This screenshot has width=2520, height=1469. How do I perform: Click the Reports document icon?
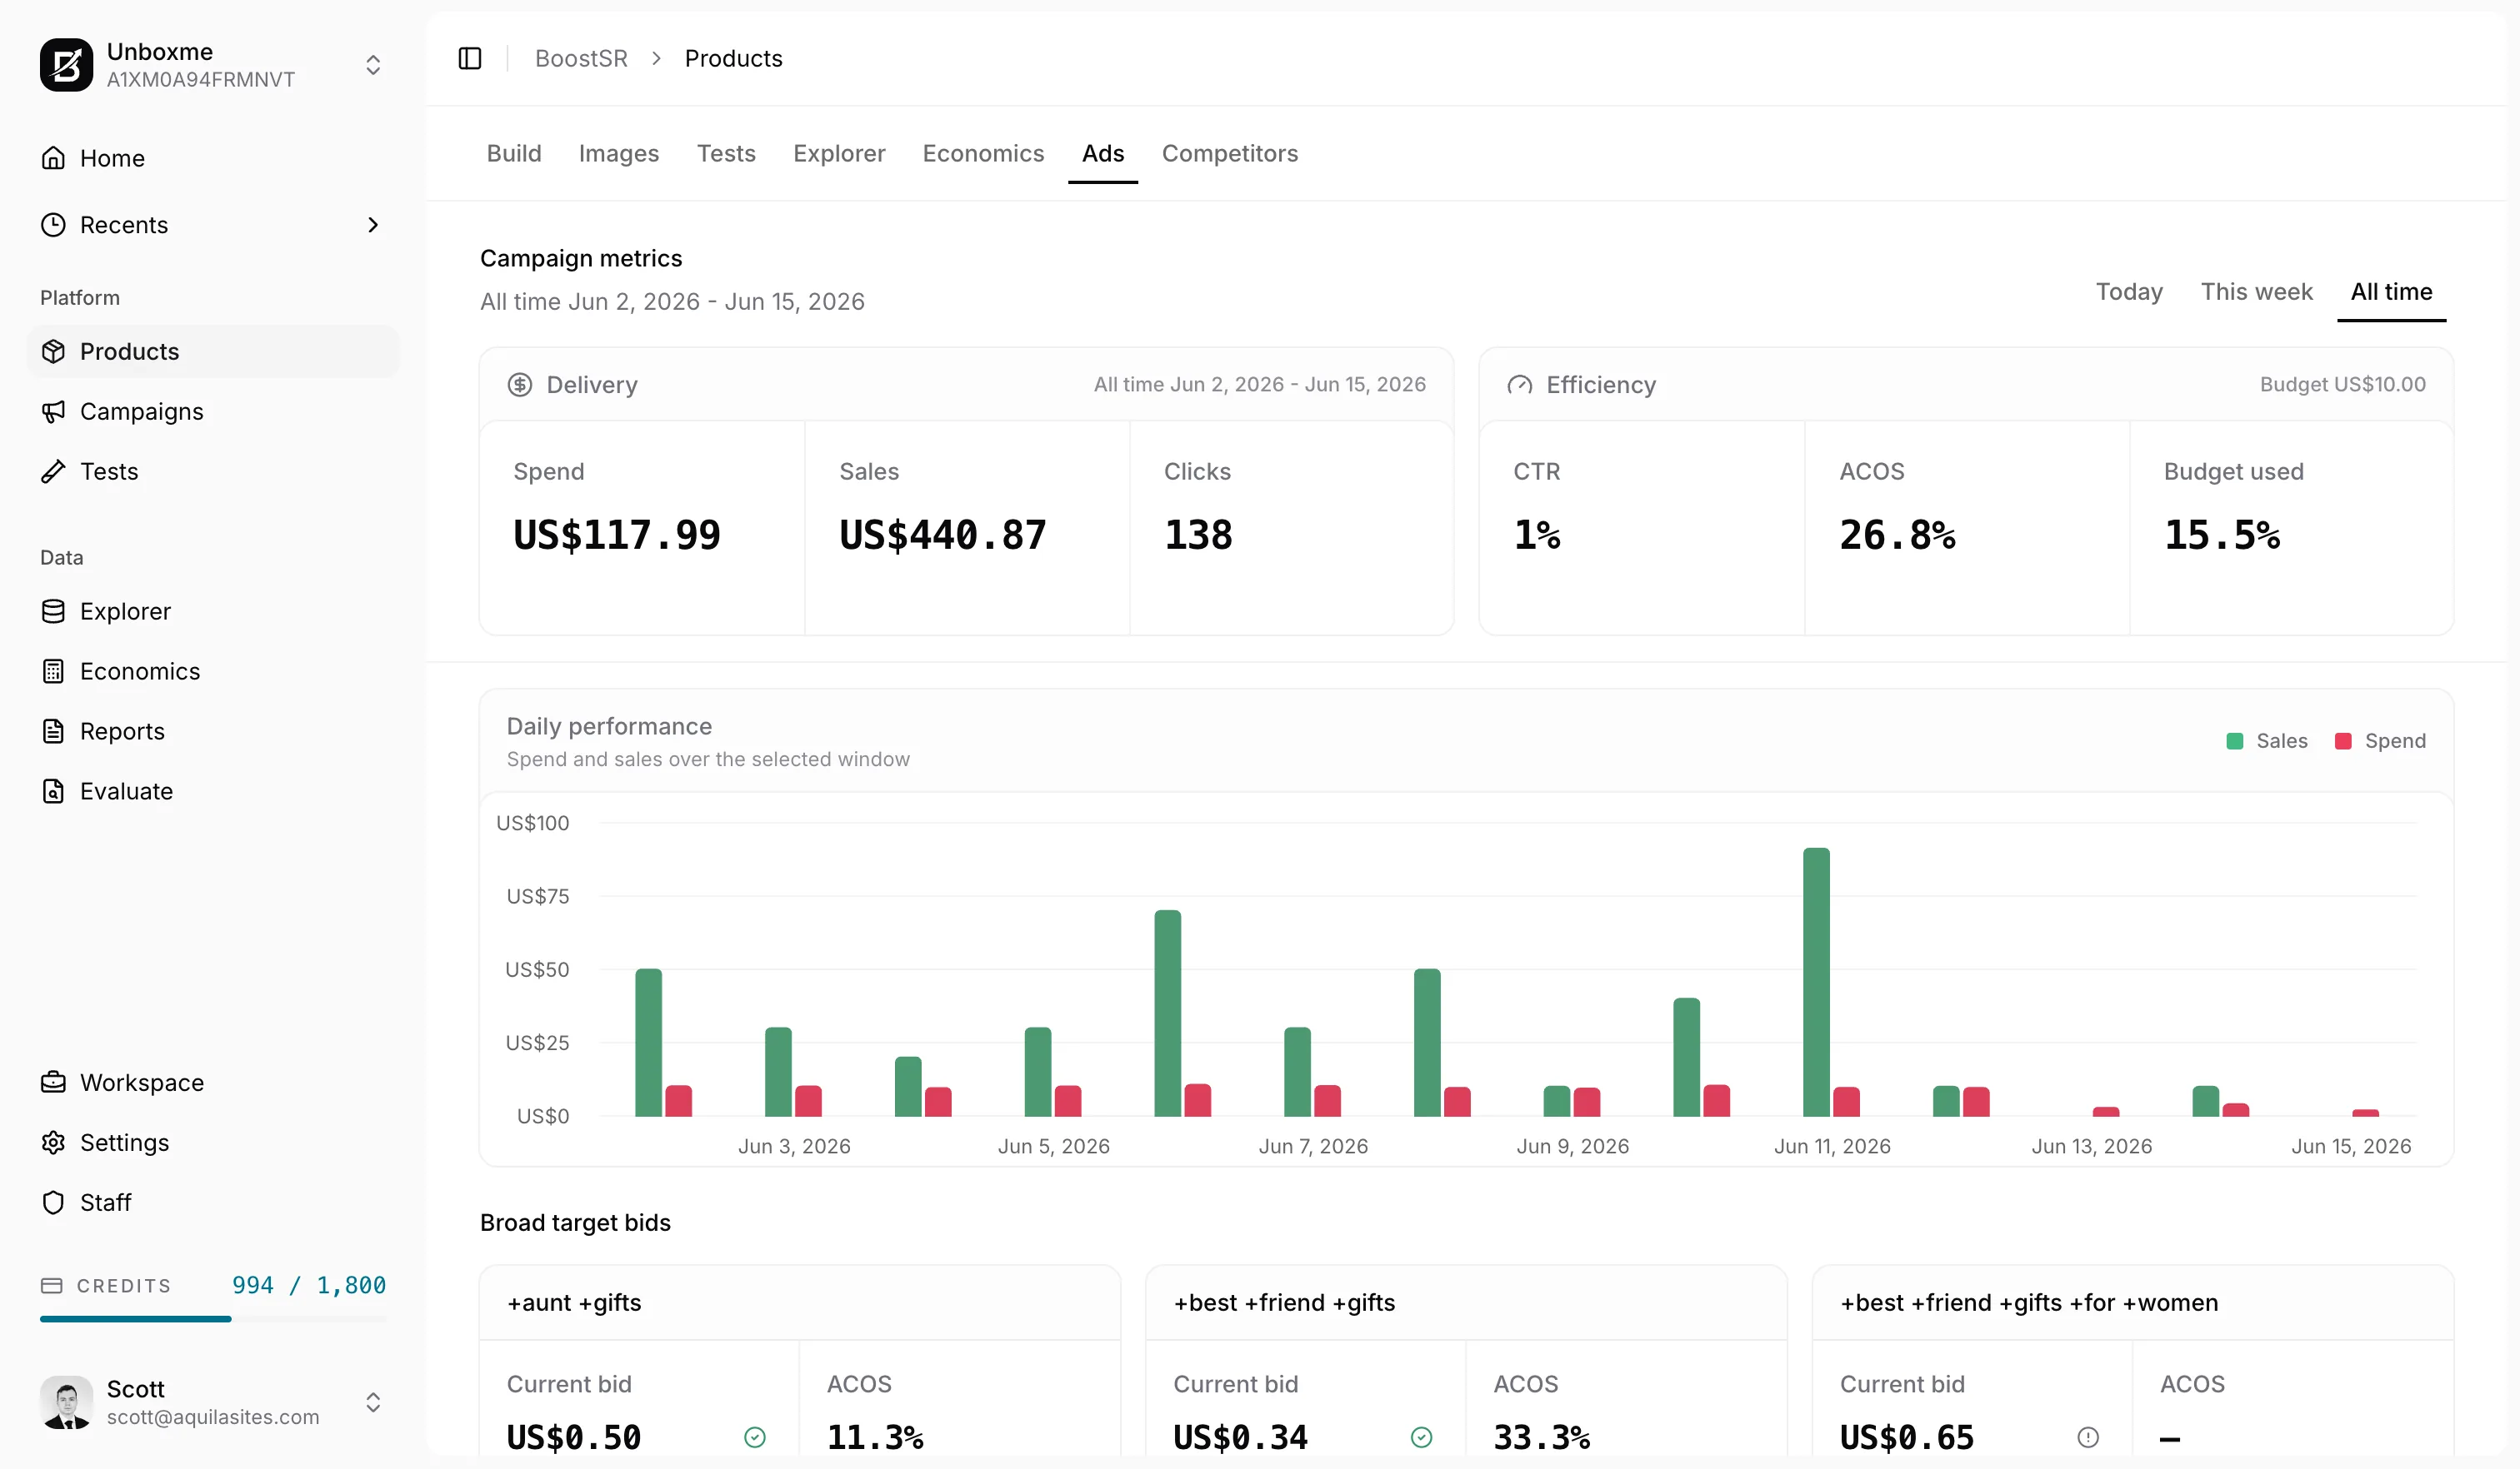53,731
